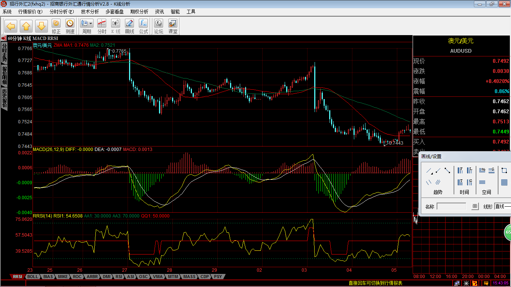The width and height of the screenshot is (511, 287).
Task: Open the 智能 menu
Action: click(175, 12)
